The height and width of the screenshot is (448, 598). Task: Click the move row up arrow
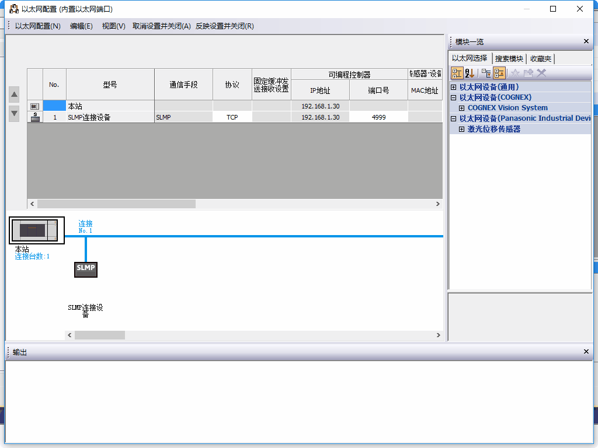pyautogui.click(x=15, y=94)
